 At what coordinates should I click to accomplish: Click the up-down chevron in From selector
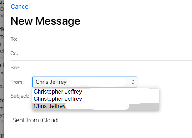pos(133,82)
